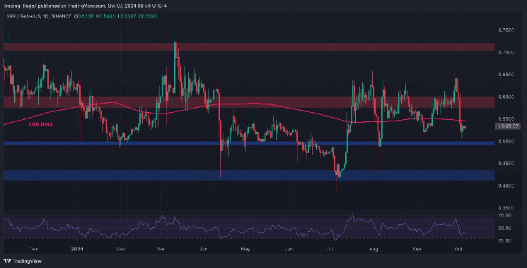Click the top red resistance zone band

(x=249, y=47)
